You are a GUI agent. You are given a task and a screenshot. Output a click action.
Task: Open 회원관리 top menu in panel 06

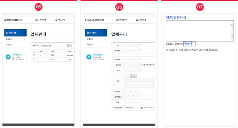(141, 20)
